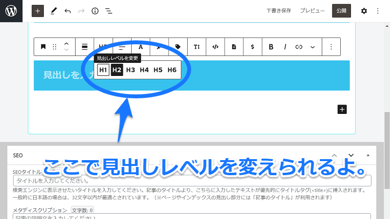Screen dimensions: 390x219
Task: Open settings gear in top bar
Action: pyautogui.click(x=364, y=11)
